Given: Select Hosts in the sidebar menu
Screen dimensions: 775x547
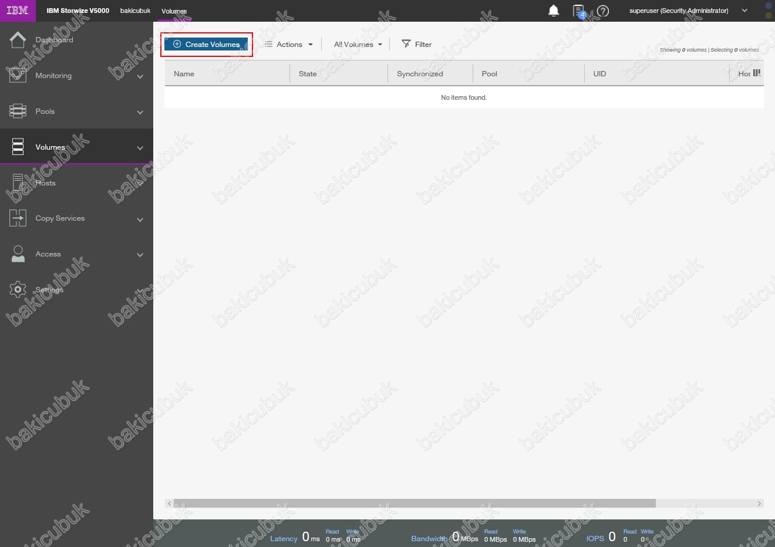Looking at the screenshot, I should (46, 183).
